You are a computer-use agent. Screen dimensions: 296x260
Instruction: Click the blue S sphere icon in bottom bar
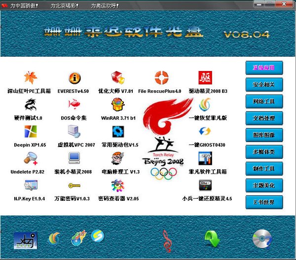(x=97, y=236)
